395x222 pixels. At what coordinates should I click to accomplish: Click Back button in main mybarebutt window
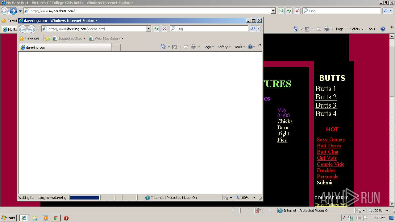pos(5,11)
